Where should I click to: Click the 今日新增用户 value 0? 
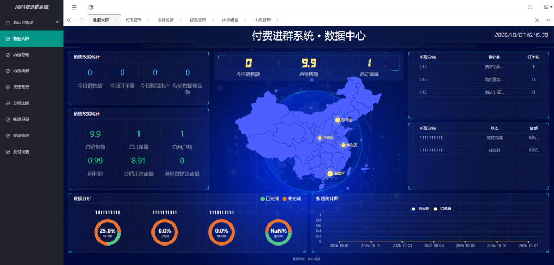(155, 73)
